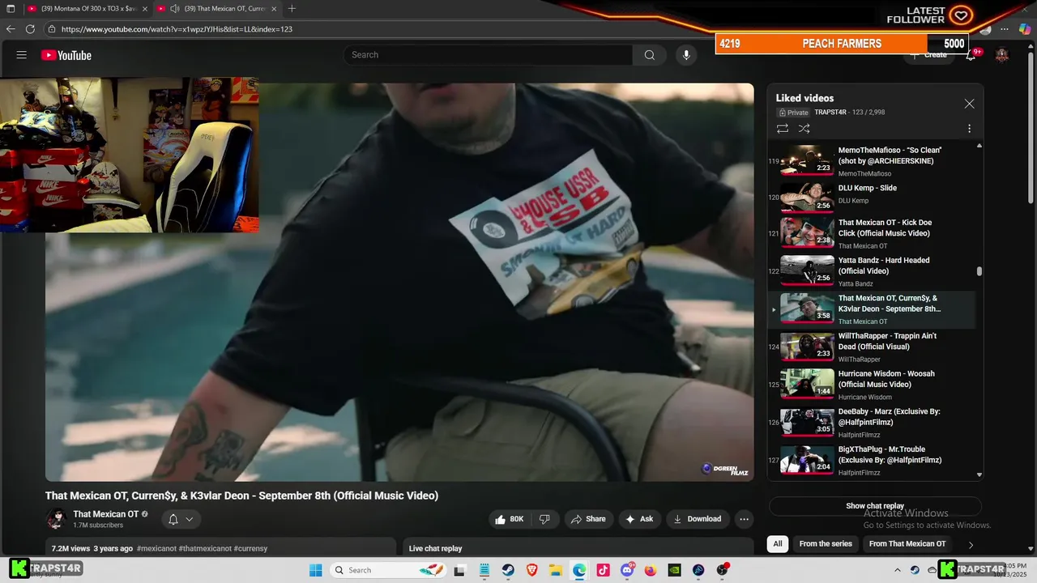Screen dimensions: 1037x583
Task: Play Yatta Bandz - Hard Headed
Action: [871, 271]
